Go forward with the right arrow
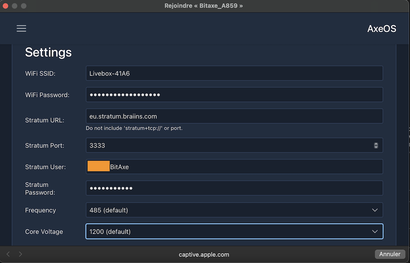Screen dimensions: 410x263 21,254
